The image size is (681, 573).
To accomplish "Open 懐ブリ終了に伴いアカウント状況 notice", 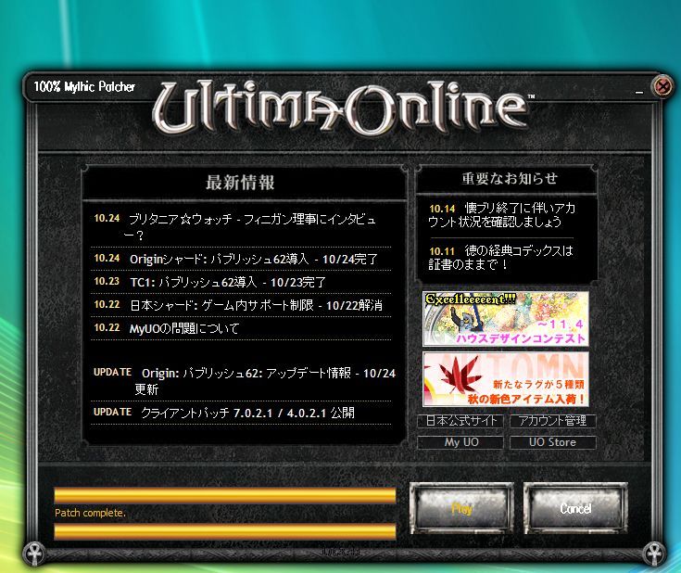I will pos(502,215).
